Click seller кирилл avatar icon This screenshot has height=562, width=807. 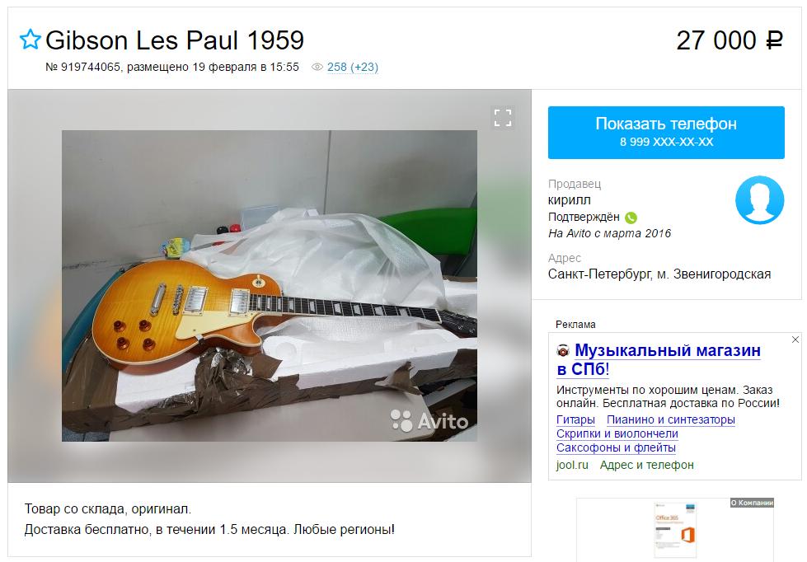pyautogui.click(x=759, y=199)
